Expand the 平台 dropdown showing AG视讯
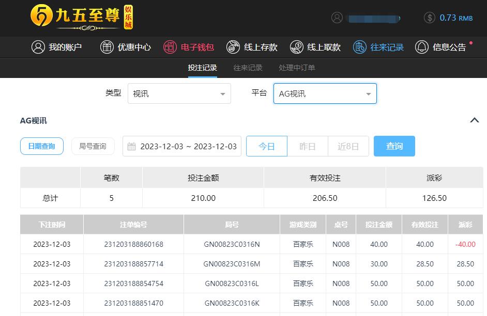The width and height of the screenshot is (487, 316). [325, 94]
